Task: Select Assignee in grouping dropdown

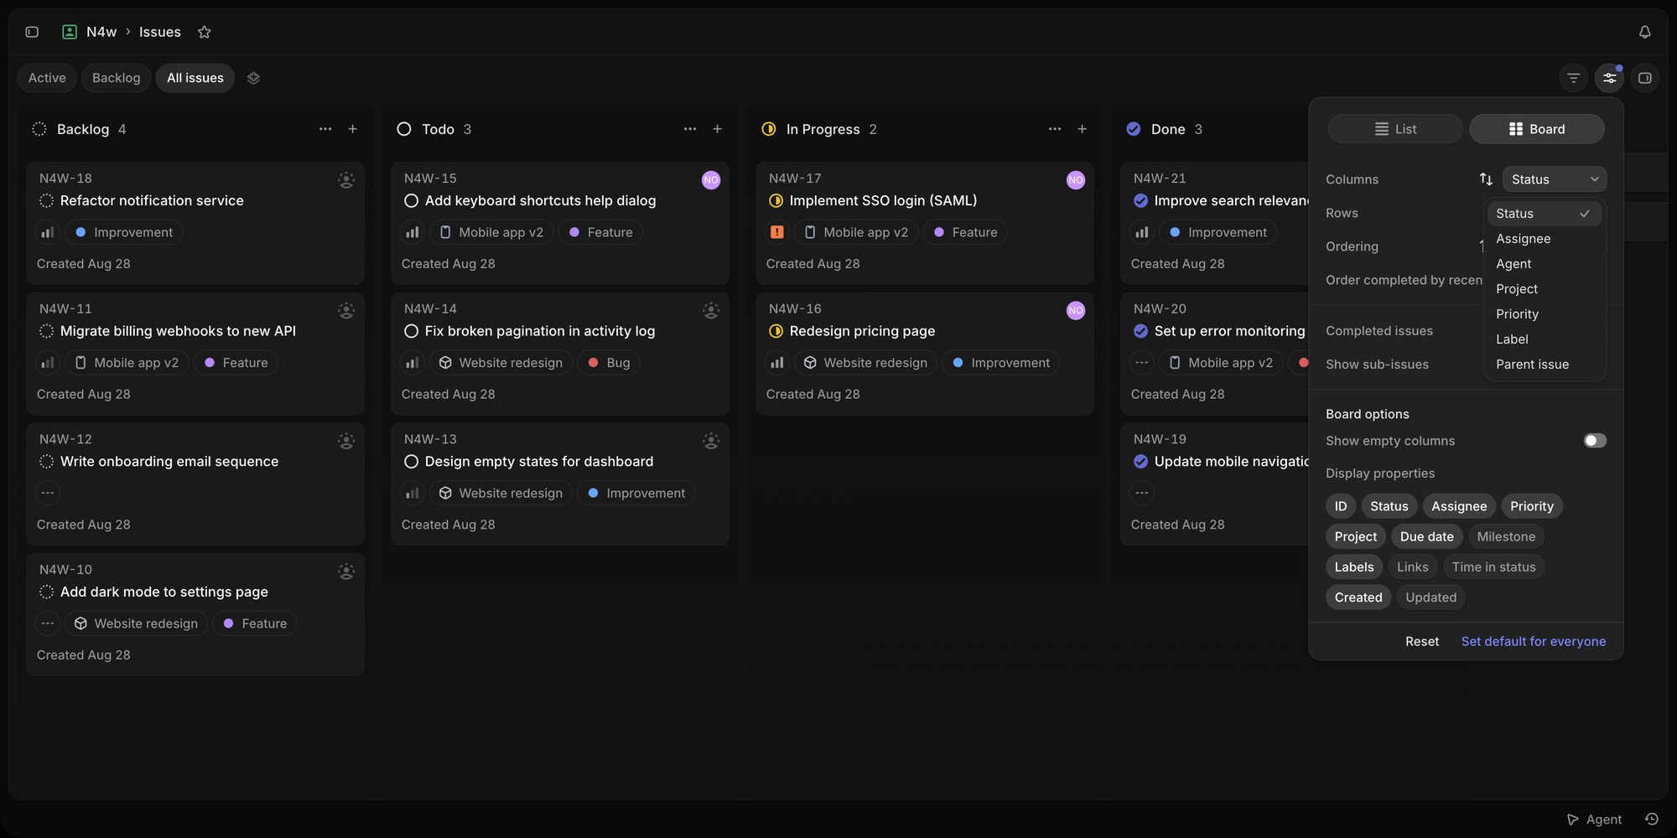Action: (x=1545, y=239)
